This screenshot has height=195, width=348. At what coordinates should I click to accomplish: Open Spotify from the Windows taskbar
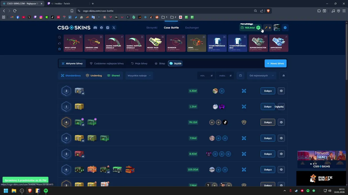point(46,191)
